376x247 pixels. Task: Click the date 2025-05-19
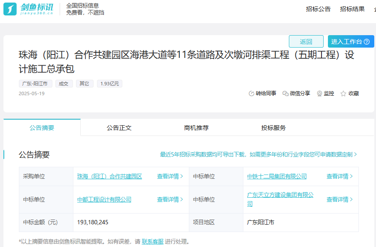[32, 93]
